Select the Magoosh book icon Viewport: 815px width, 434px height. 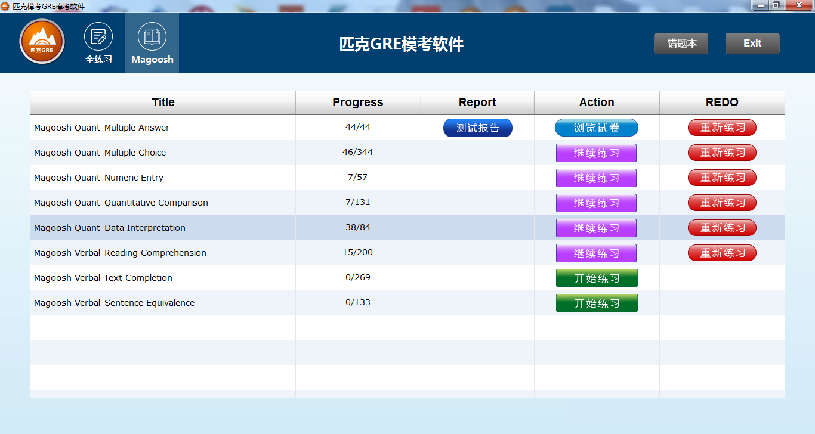[152, 37]
